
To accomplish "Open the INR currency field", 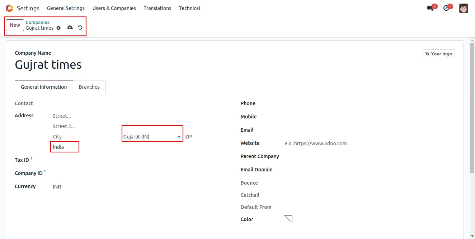I will pyautogui.click(x=57, y=187).
